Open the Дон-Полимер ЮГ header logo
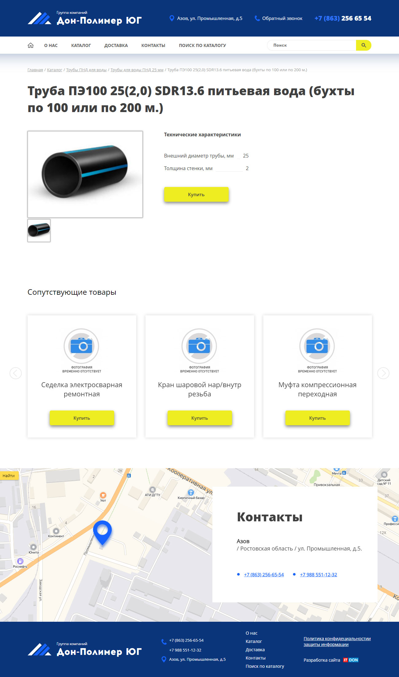Image resolution: width=399 pixels, height=677 pixels. click(85, 18)
